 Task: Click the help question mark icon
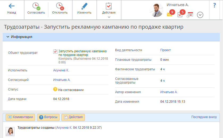click(x=214, y=6)
